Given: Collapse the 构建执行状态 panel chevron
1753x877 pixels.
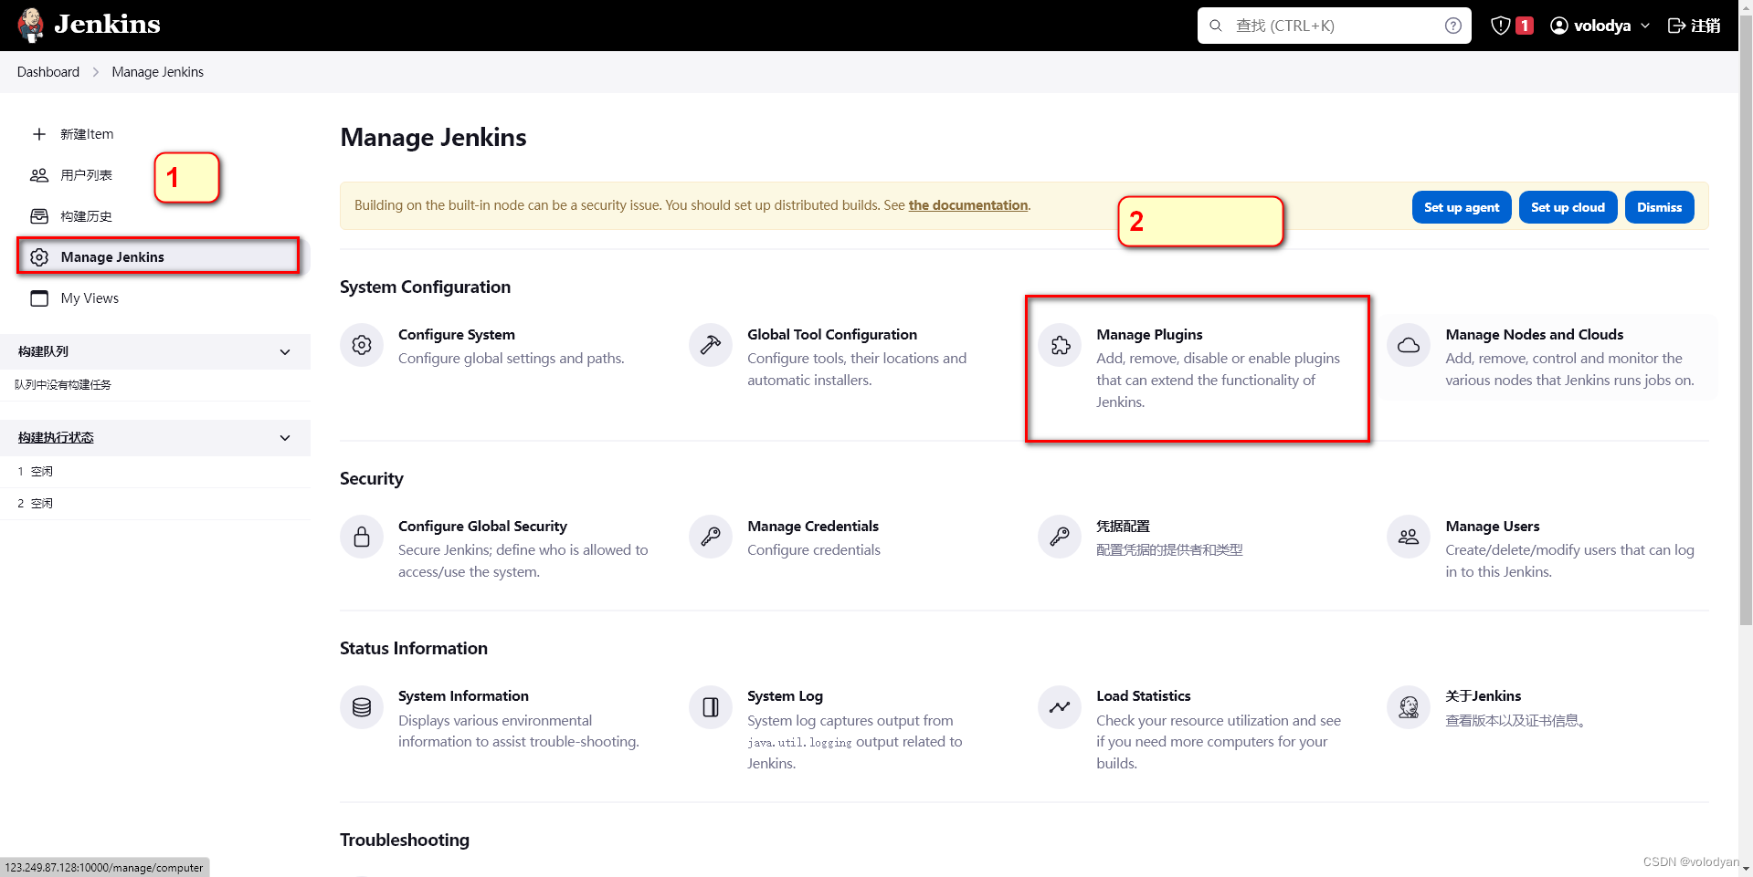Looking at the screenshot, I should (x=285, y=438).
